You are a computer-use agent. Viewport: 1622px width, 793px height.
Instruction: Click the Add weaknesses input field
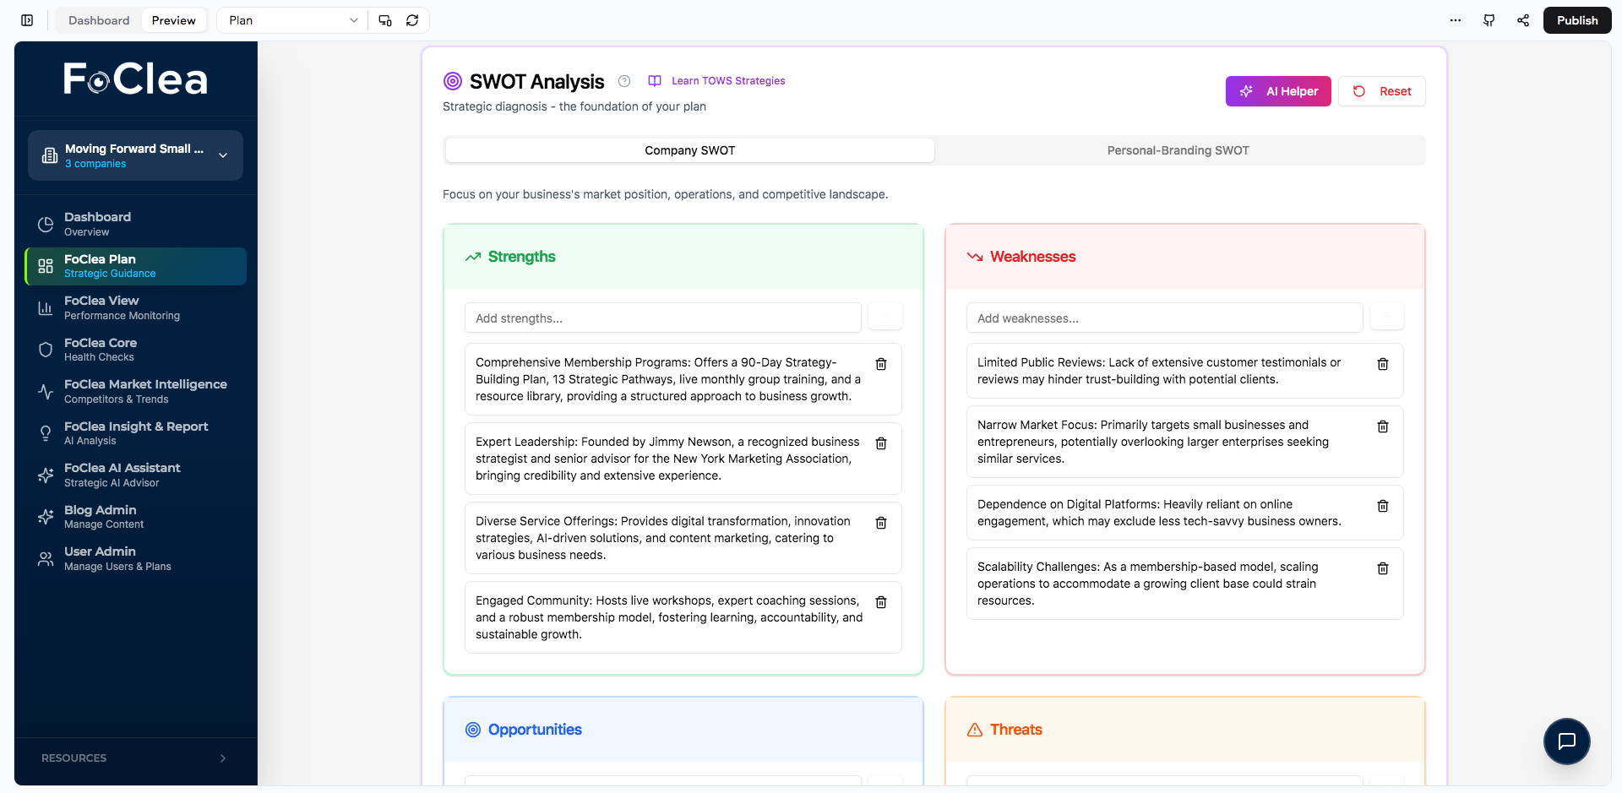pyautogui.click(x=1164, y=318)
